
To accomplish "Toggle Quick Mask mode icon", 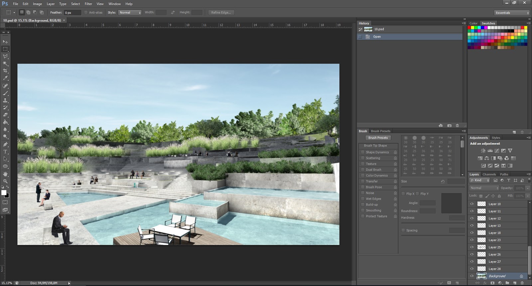I will coord(5,202).
